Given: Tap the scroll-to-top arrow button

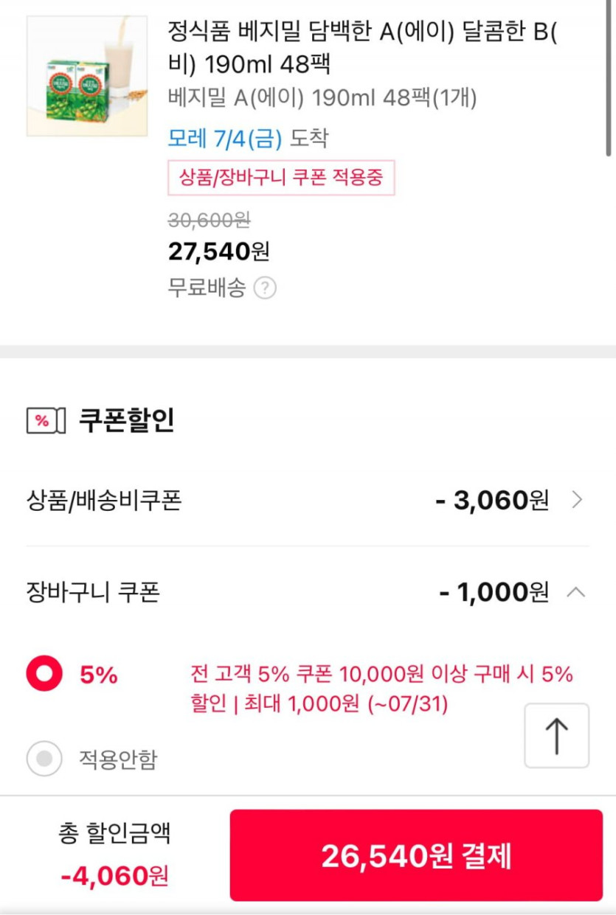Looking at the screenshot, I should click(x=556, y=736).
